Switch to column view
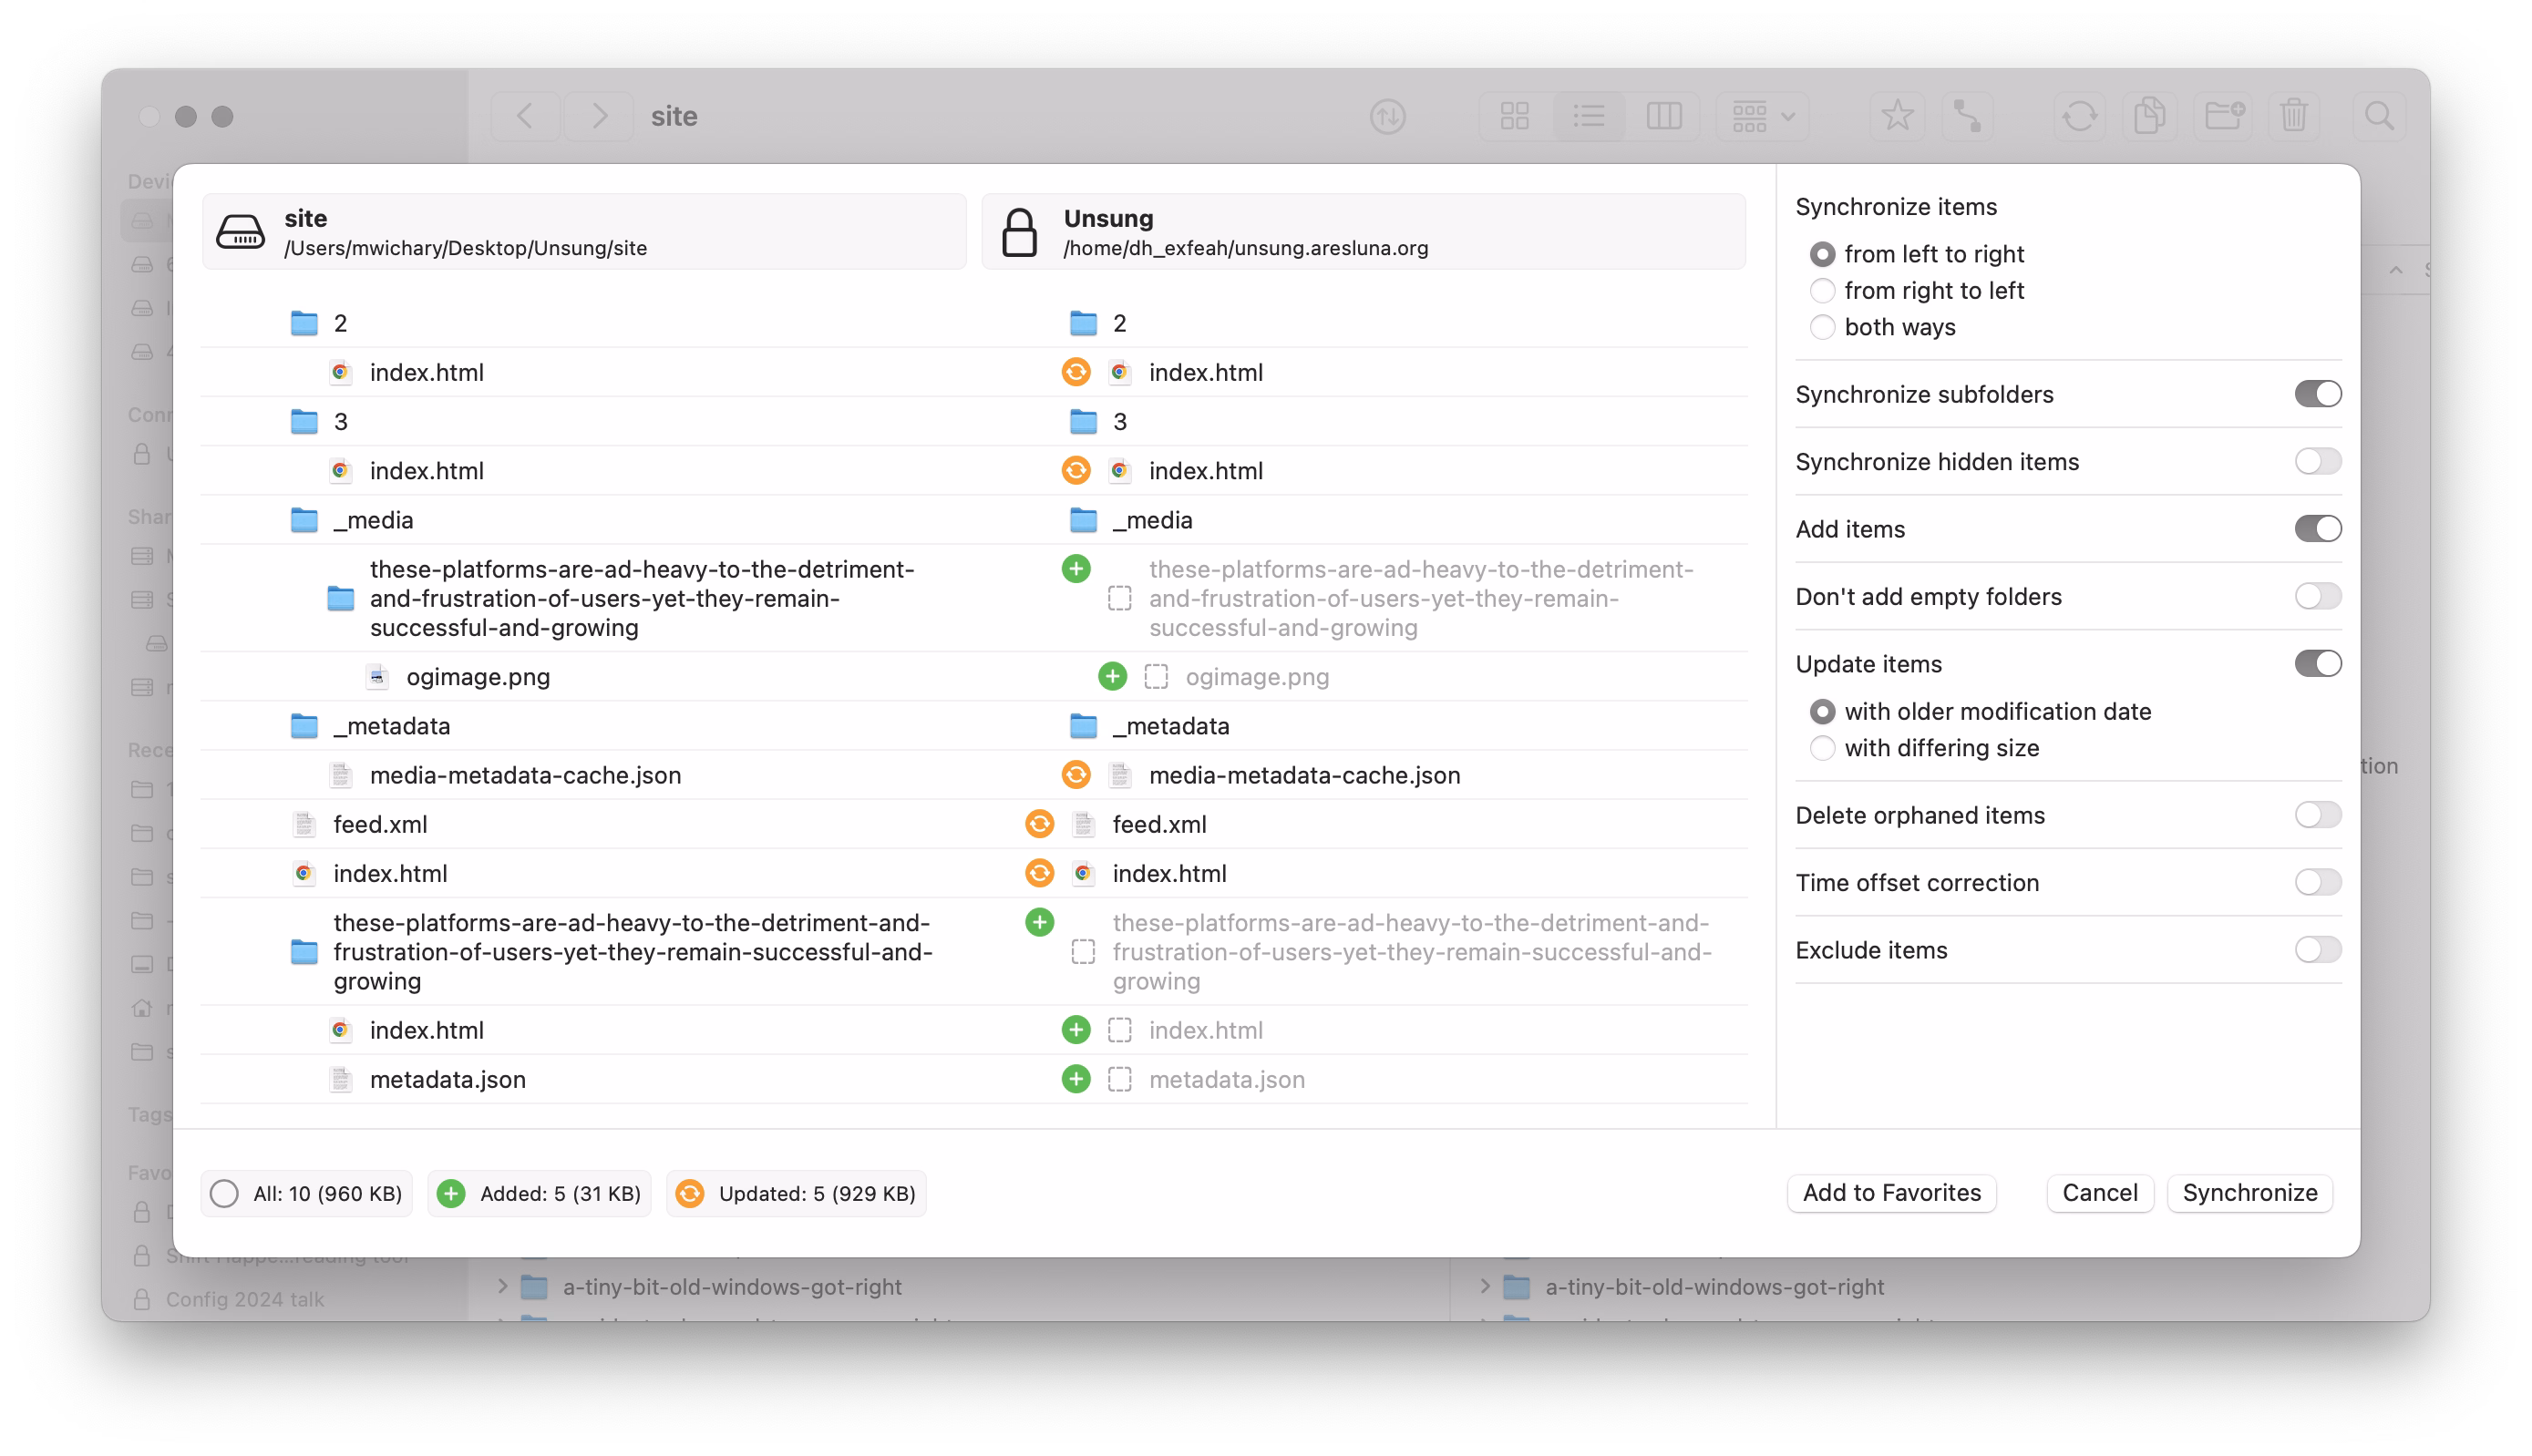The height and width of the screenshot is (1456, 2532). point(1663,117)
